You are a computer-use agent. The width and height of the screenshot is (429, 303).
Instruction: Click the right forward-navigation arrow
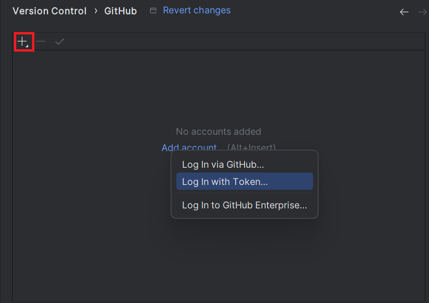[x=422, y=12]
